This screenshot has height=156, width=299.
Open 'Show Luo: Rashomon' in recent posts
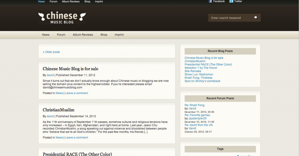[x=199, y=74]
